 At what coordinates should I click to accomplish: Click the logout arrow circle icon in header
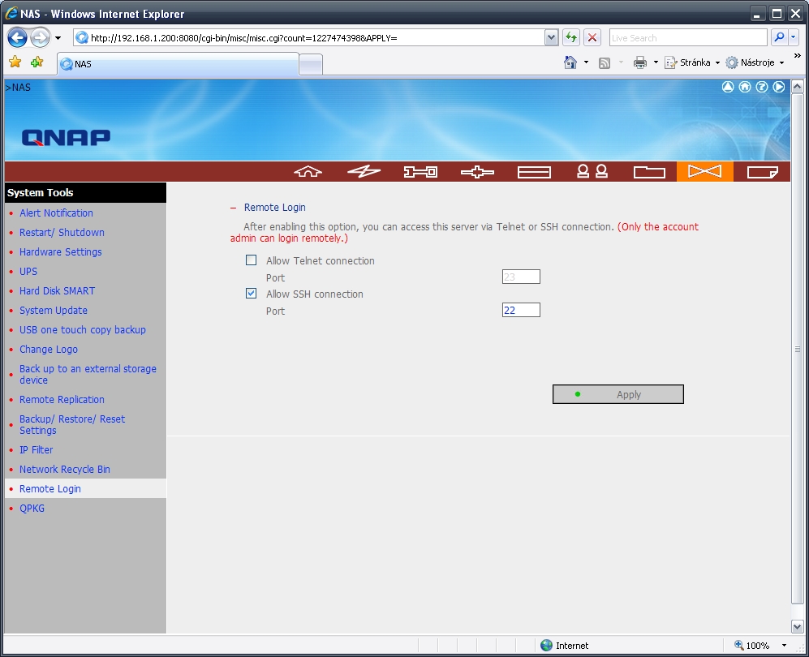[x=778, y=87]
